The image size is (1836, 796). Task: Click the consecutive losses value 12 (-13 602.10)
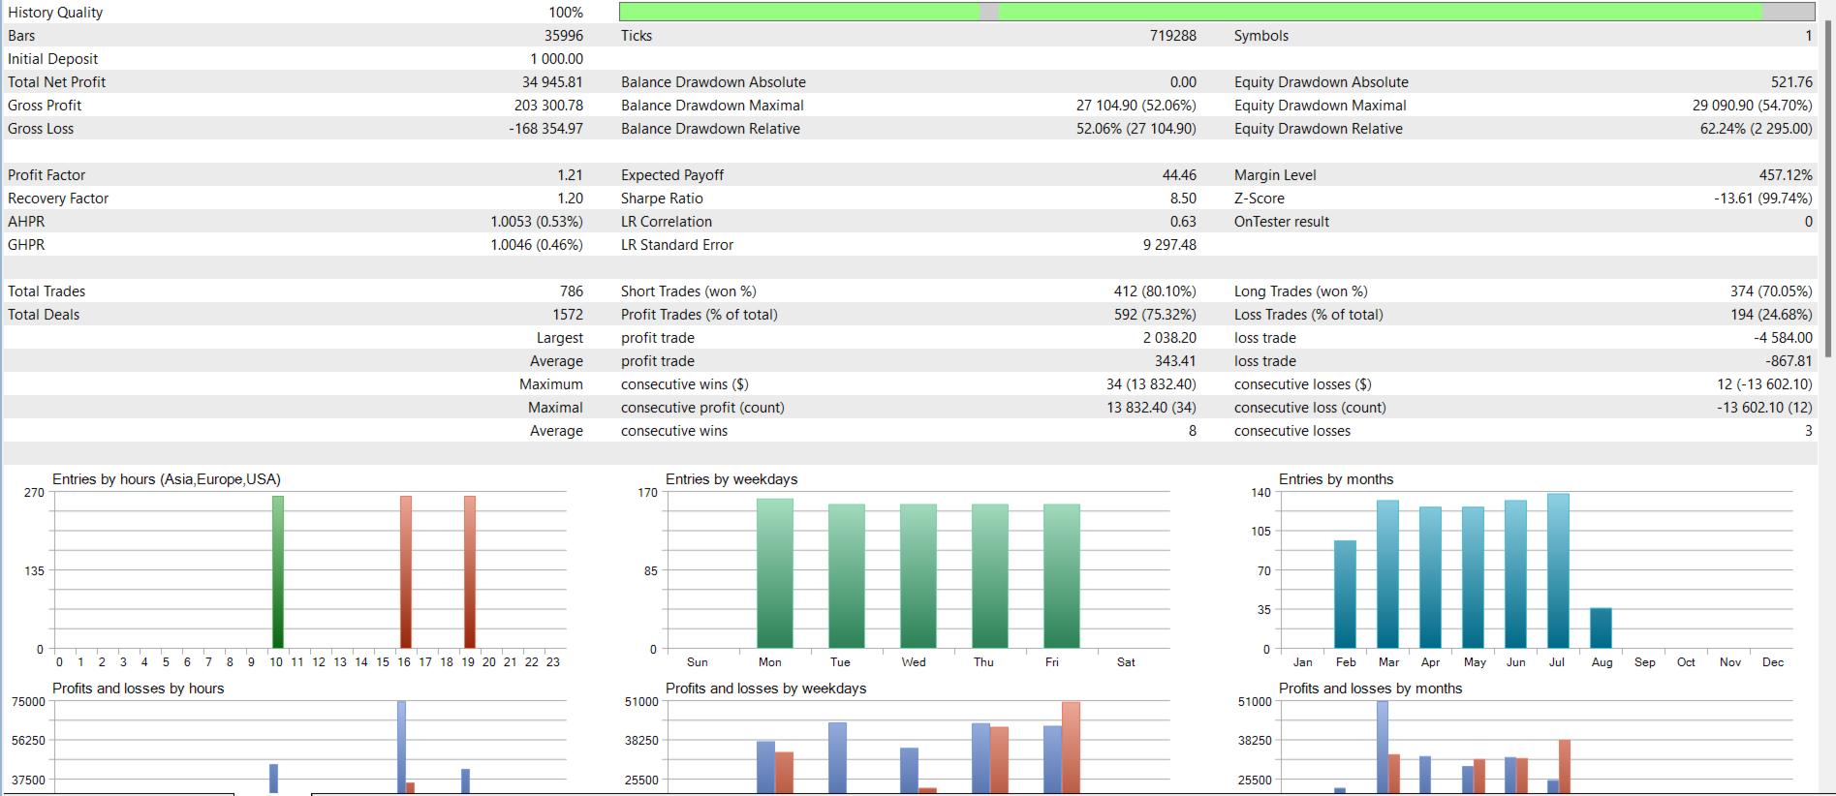coord(1764,384)
